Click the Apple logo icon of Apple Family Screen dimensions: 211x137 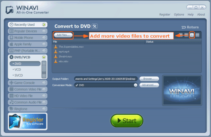click(12, 44)
